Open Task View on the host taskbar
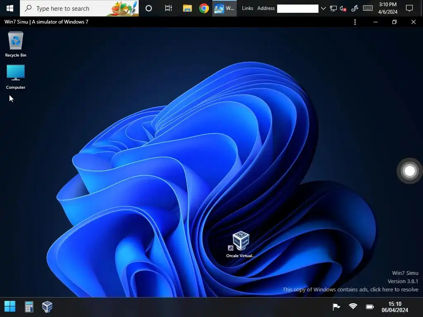Screen dimensions: 423x317 click(169, 8)
